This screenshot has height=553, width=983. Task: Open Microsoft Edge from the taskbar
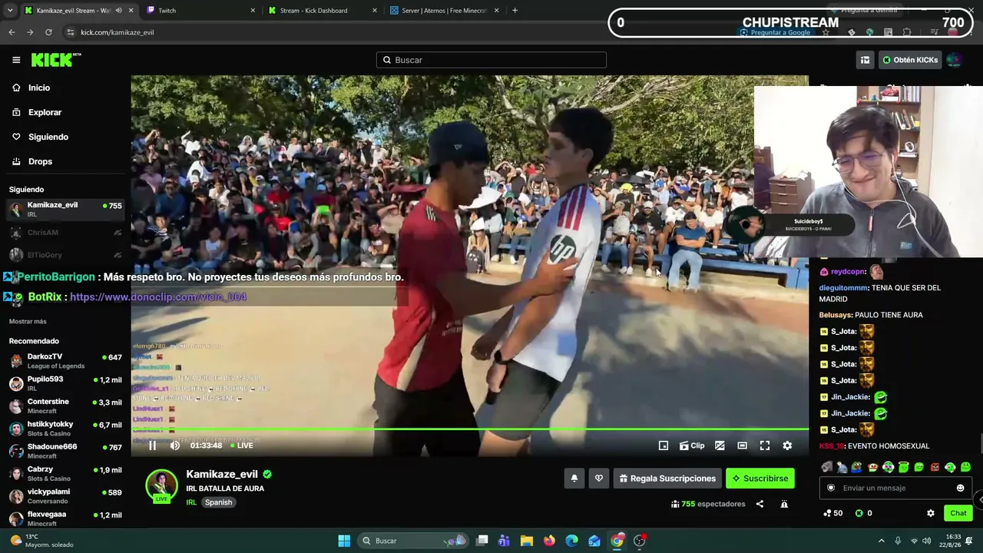click(572, 541)
